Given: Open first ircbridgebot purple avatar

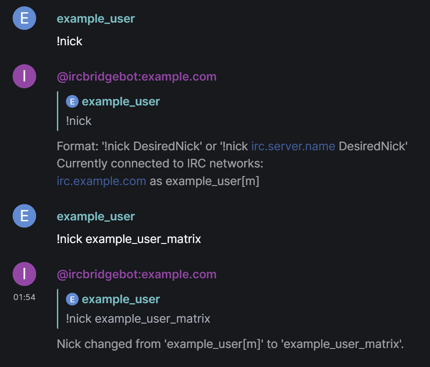Looking at the screenshot, I should [24, 76].
